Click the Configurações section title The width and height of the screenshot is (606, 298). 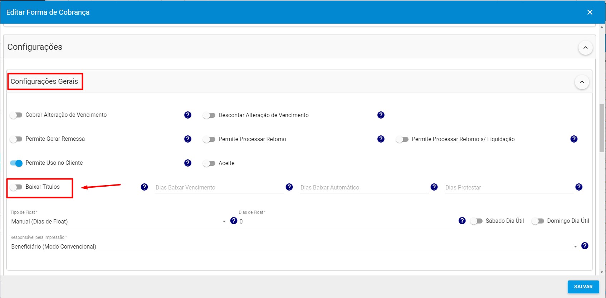[35, 47]
